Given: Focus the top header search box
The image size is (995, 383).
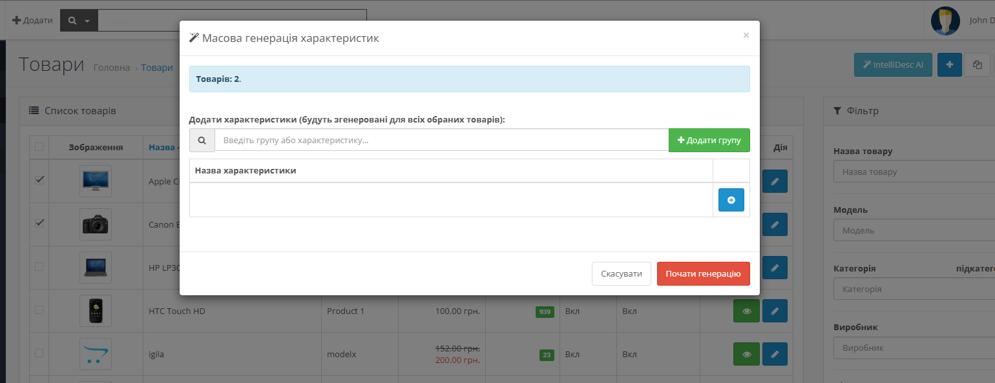Looking at the screenshot, I should 232,20.
